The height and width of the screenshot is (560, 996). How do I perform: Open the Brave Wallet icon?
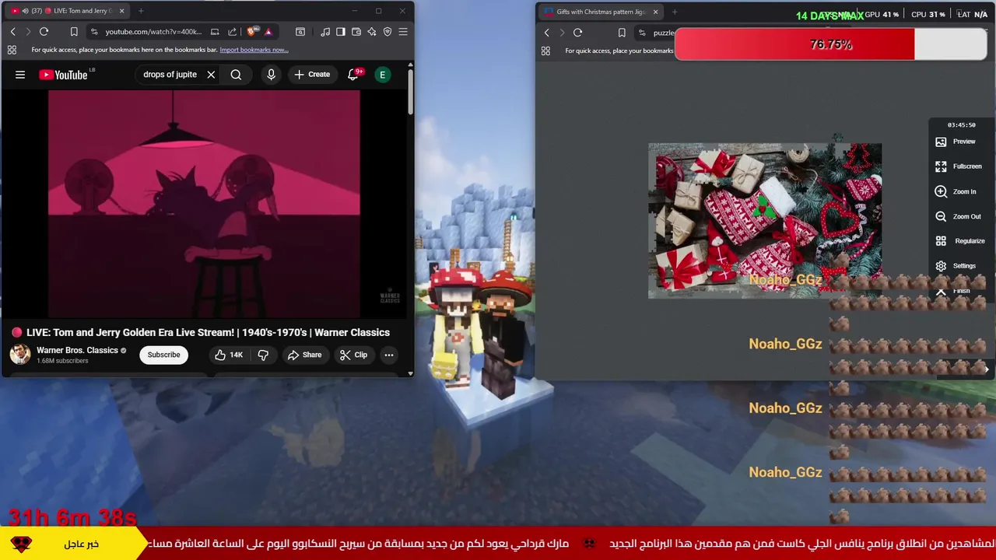[x=356, y=32]
